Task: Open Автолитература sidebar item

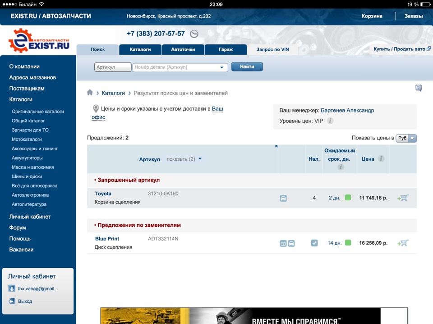Action: pos(29,204)
